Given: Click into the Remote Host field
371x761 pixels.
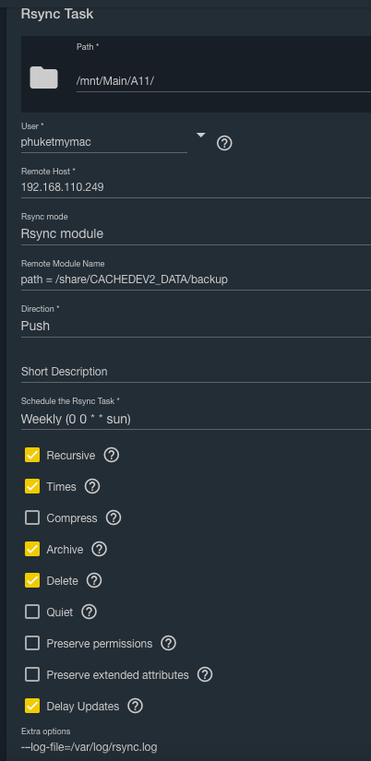Looking at the screenshot, I should tap(196, 187).
